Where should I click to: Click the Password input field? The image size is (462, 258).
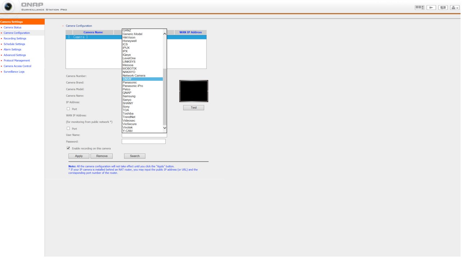pos(144,141)
